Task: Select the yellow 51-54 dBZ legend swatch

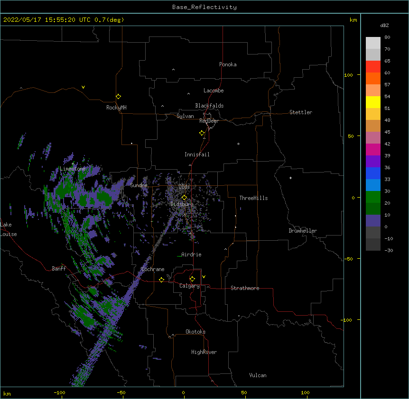Action: [x=373, y=102]
